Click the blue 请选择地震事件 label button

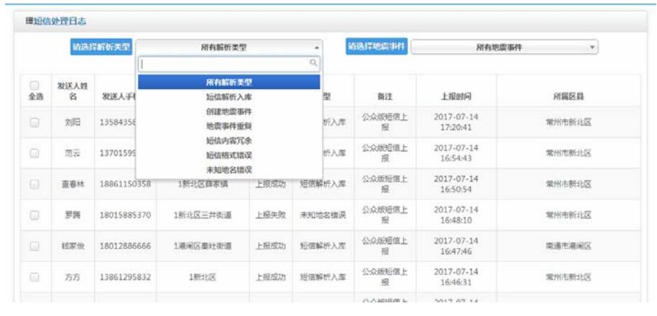point(377,47)
